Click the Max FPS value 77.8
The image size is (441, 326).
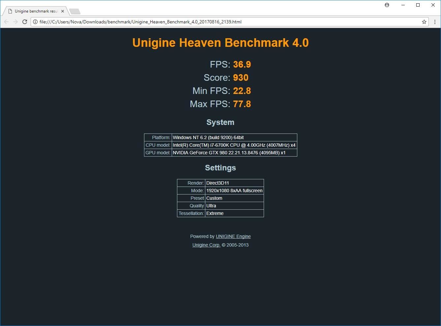click(x=242, y=104)
